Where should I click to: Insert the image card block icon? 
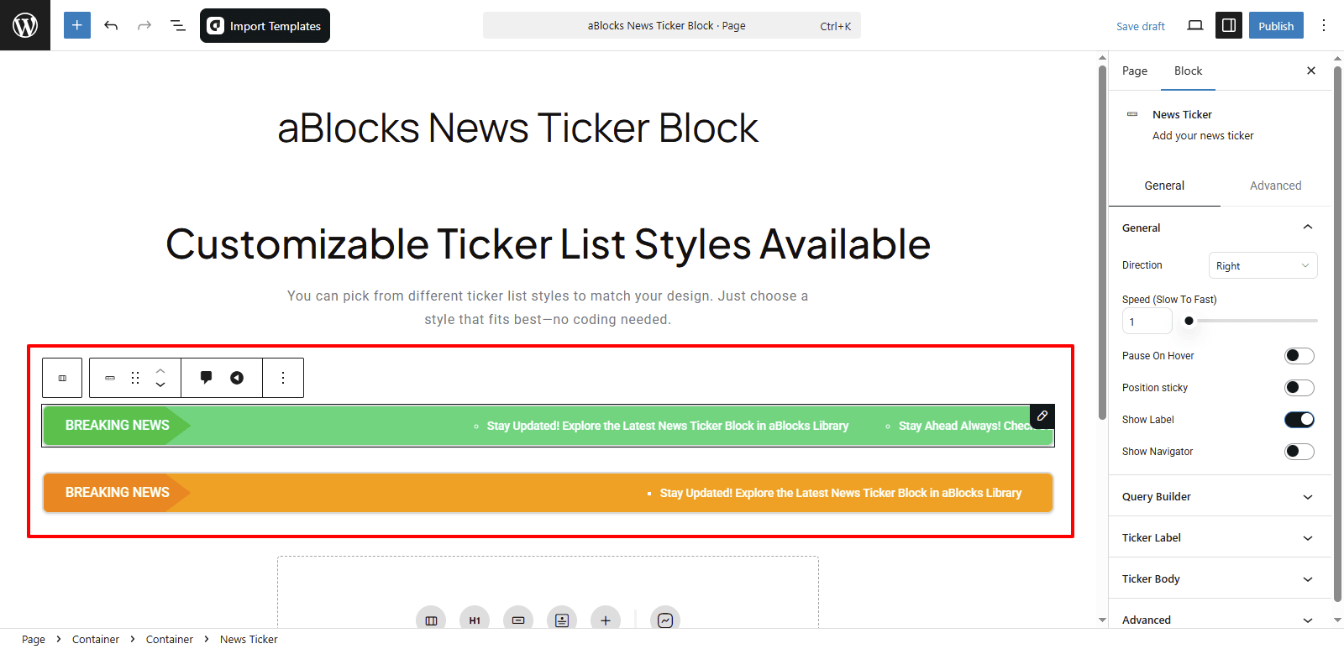[562, 620]
